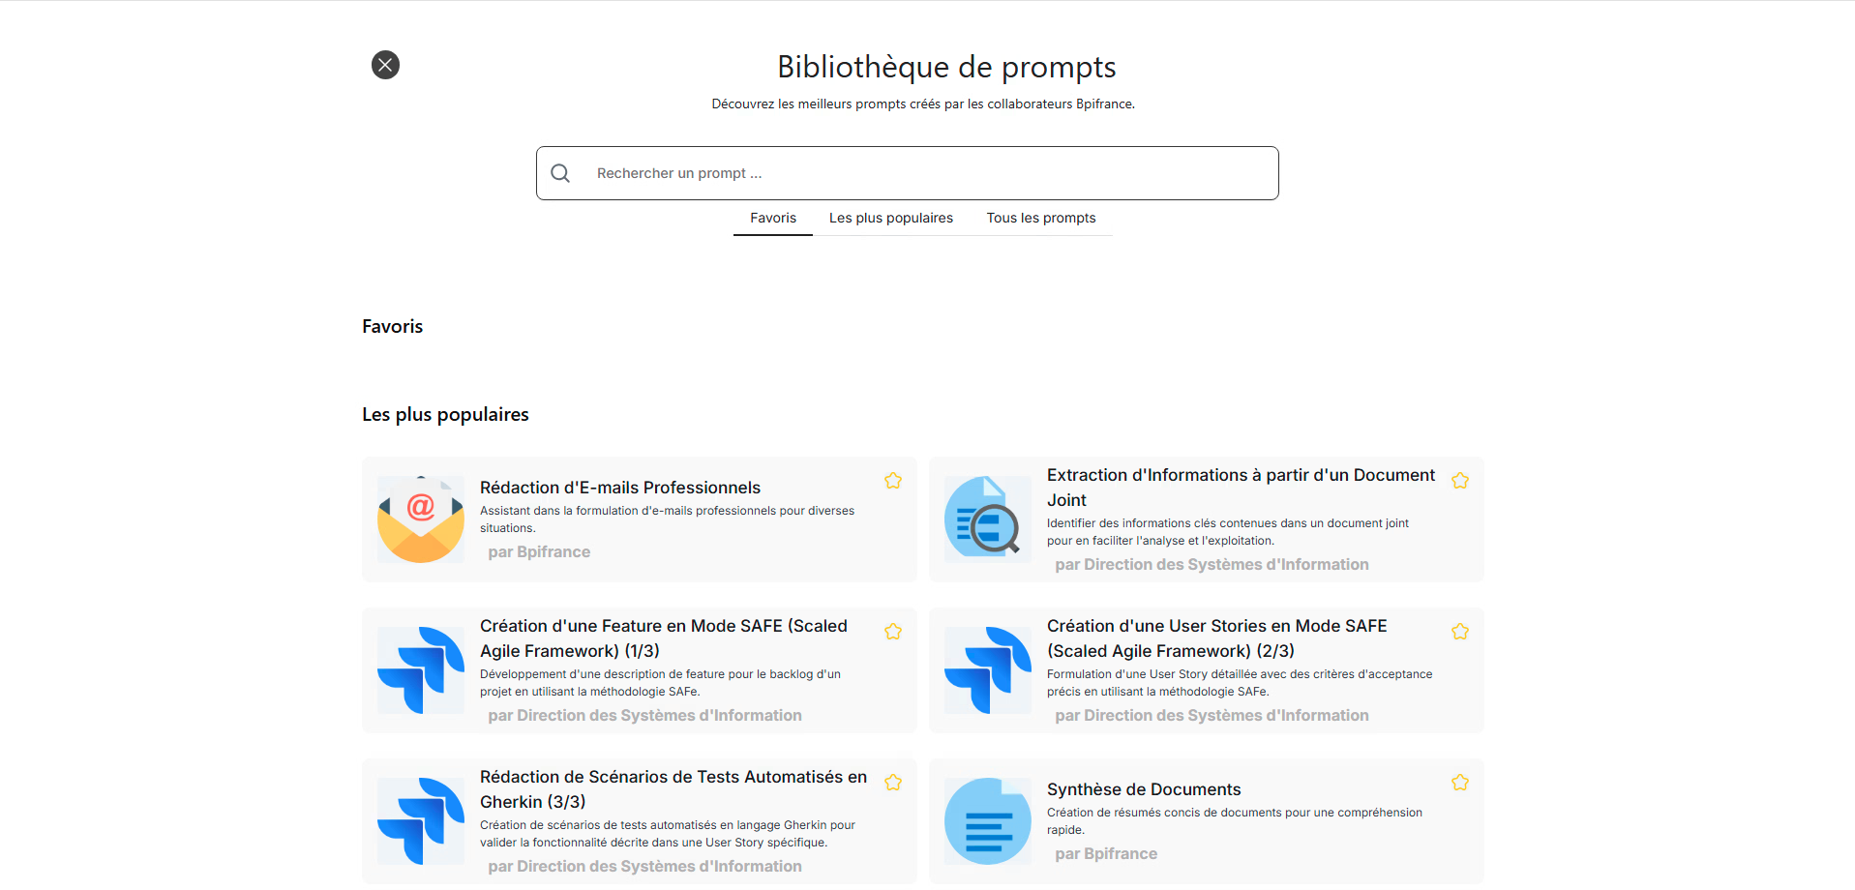1855x890 pixels.
Task: Open the 'Les plus populaires' tab
Action: pyautogui.click(x=891, y=218)
